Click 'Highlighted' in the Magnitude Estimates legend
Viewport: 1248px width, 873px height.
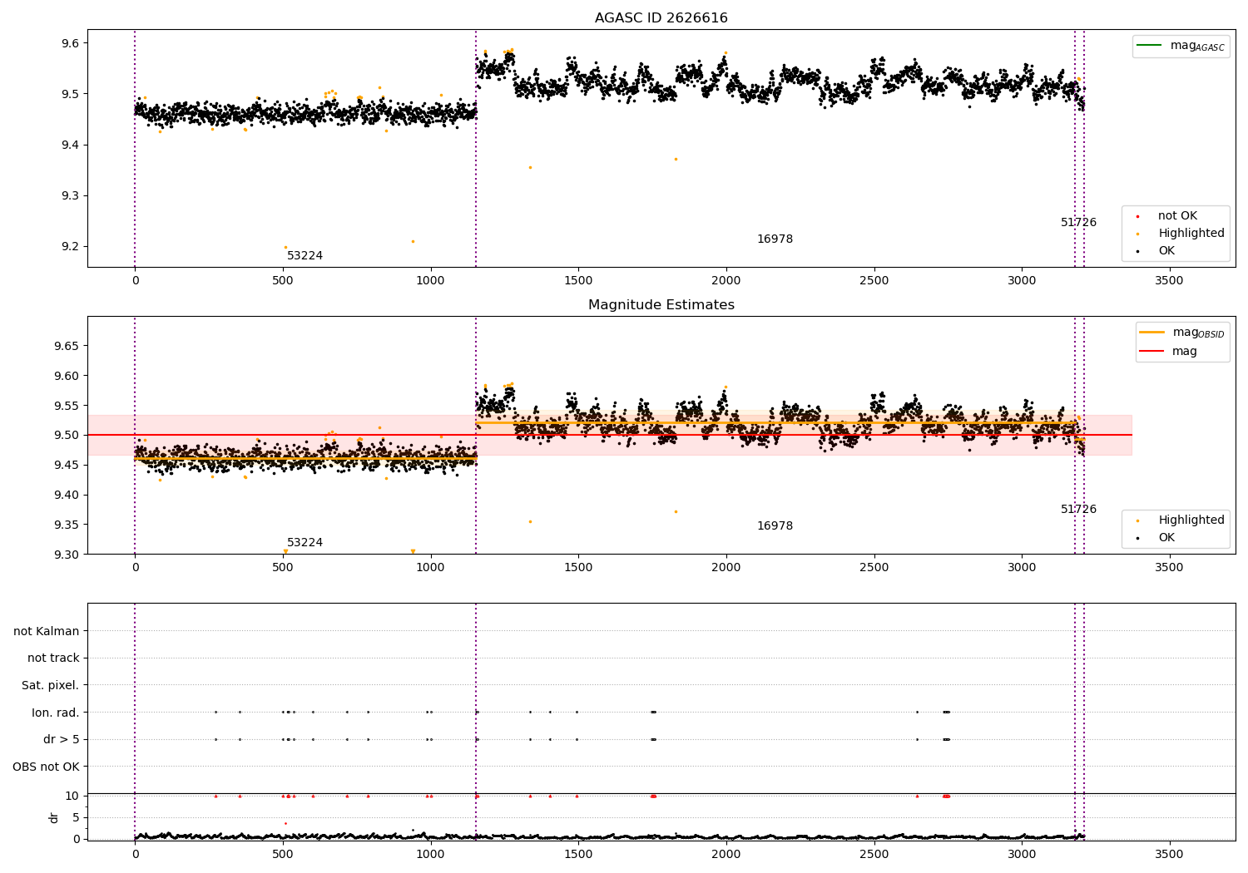[x=1191, y=520]
